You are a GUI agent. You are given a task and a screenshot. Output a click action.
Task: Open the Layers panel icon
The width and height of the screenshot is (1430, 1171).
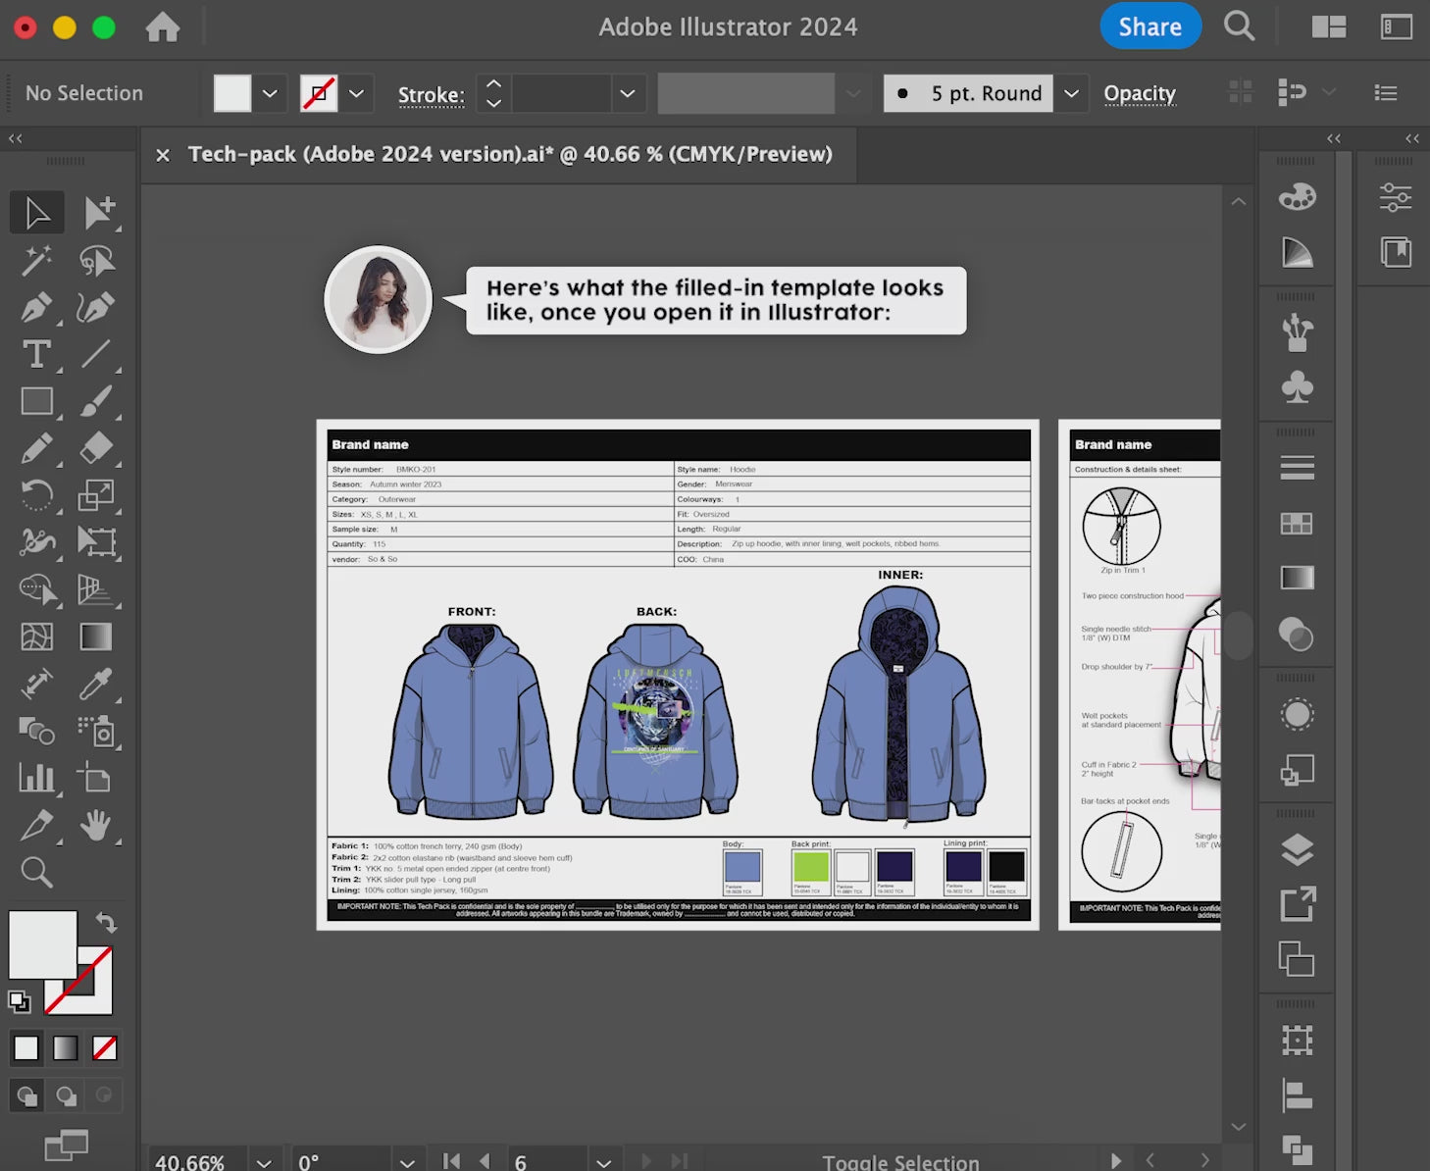coord(1297,849)
